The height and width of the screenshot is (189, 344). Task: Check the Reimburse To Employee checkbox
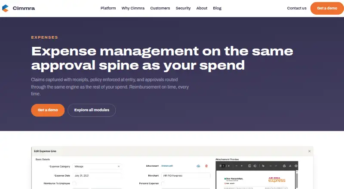pos(74,183)
